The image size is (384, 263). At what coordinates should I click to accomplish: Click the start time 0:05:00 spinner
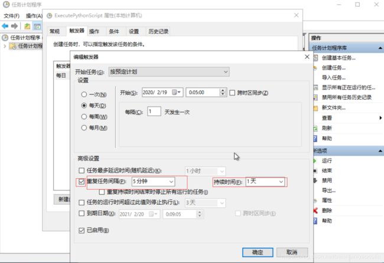click(223, 93)
